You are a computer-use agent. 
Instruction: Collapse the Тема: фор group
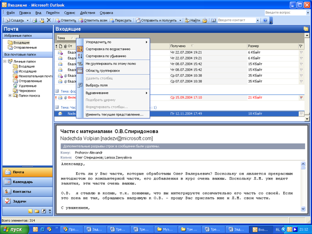pos(57,91)
